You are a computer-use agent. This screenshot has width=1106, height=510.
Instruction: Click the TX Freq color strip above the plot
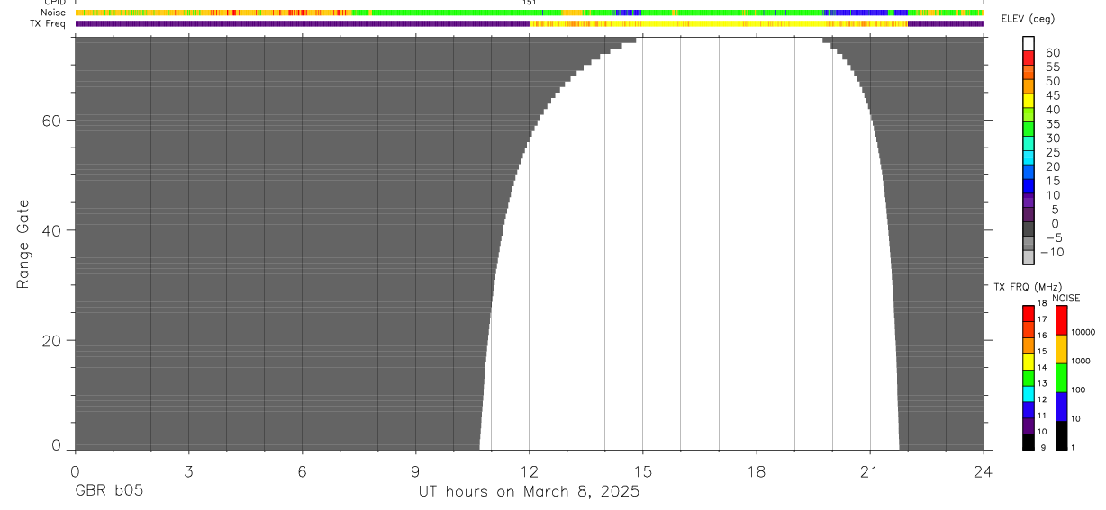click(x=529, y=23)
